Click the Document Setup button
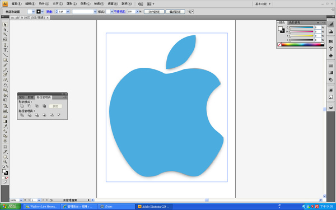 pos(154,12)
